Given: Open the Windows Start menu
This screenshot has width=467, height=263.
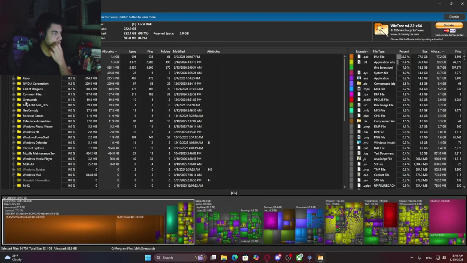Looking at the screenshot, I should [x=148, y=258].
